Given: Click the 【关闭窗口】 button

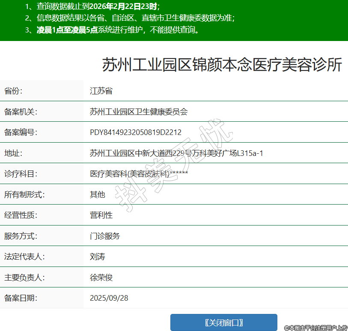Looking at the screenshot, I should pyautogui.click(x=223, y=322).
